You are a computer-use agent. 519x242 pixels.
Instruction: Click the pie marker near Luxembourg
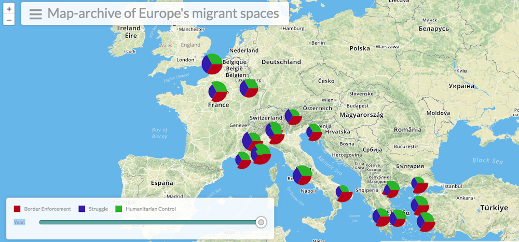[249, 88]
